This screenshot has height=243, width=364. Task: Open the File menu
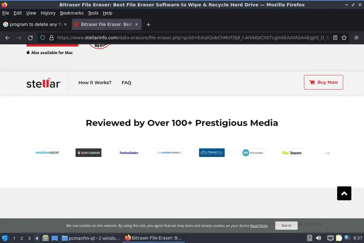point(6,13)
